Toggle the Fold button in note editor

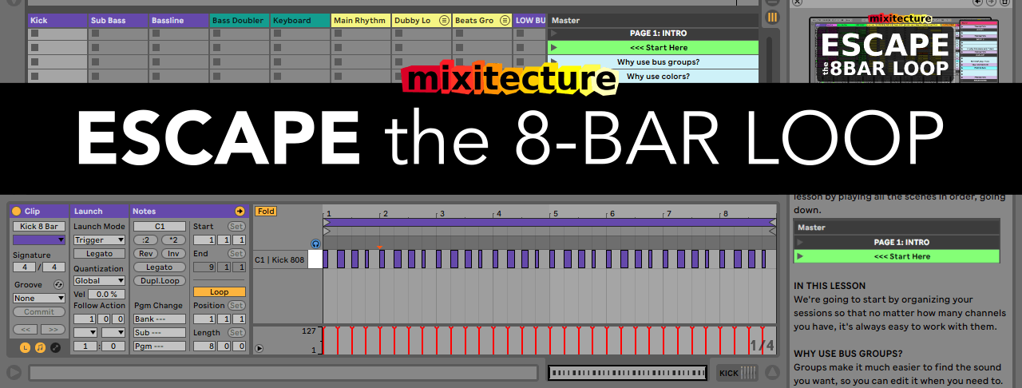[266, 212]
